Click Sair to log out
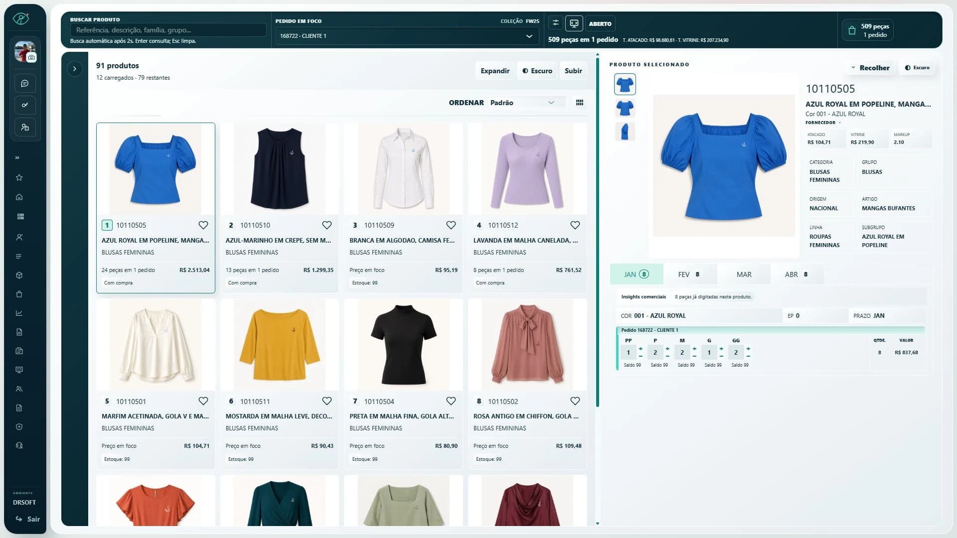957x538 pixels. (28, 519)
